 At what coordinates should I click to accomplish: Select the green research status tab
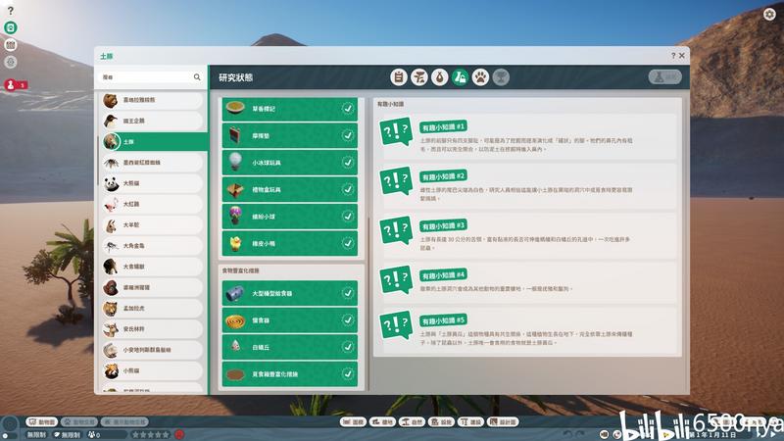[x=460, y=77]
